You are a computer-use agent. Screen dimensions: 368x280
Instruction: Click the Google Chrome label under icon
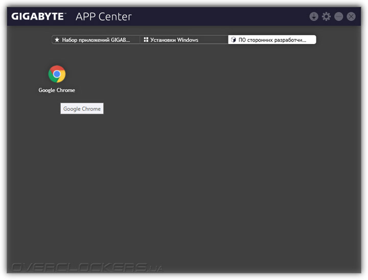coord(57,90)
